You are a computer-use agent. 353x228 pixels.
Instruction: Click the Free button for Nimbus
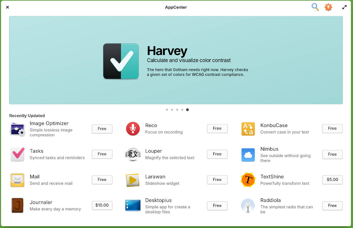coord(332,154)
